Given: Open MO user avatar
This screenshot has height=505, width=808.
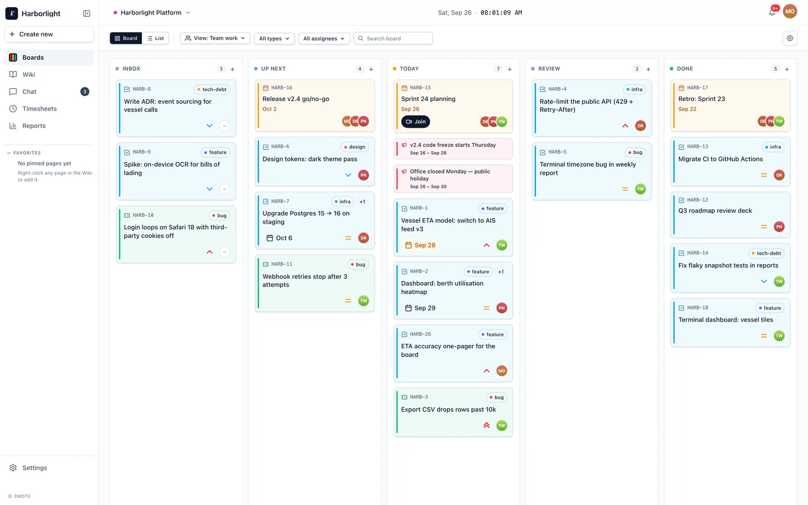Looking at the screenshot, I should [790, 11].
